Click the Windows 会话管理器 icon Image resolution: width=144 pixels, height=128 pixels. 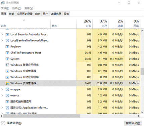(7, 71)
